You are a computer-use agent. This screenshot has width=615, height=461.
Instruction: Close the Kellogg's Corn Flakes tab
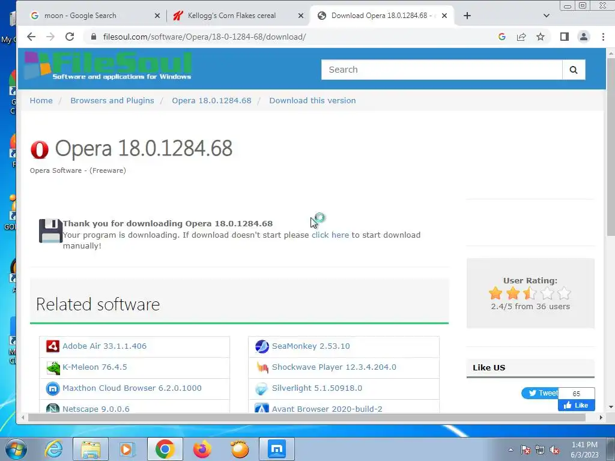point(300,16)
